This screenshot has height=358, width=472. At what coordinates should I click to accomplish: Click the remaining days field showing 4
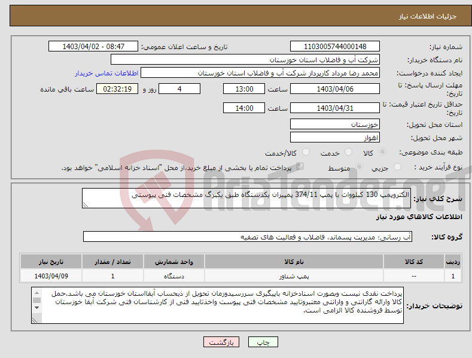click(x=179, y=89)
